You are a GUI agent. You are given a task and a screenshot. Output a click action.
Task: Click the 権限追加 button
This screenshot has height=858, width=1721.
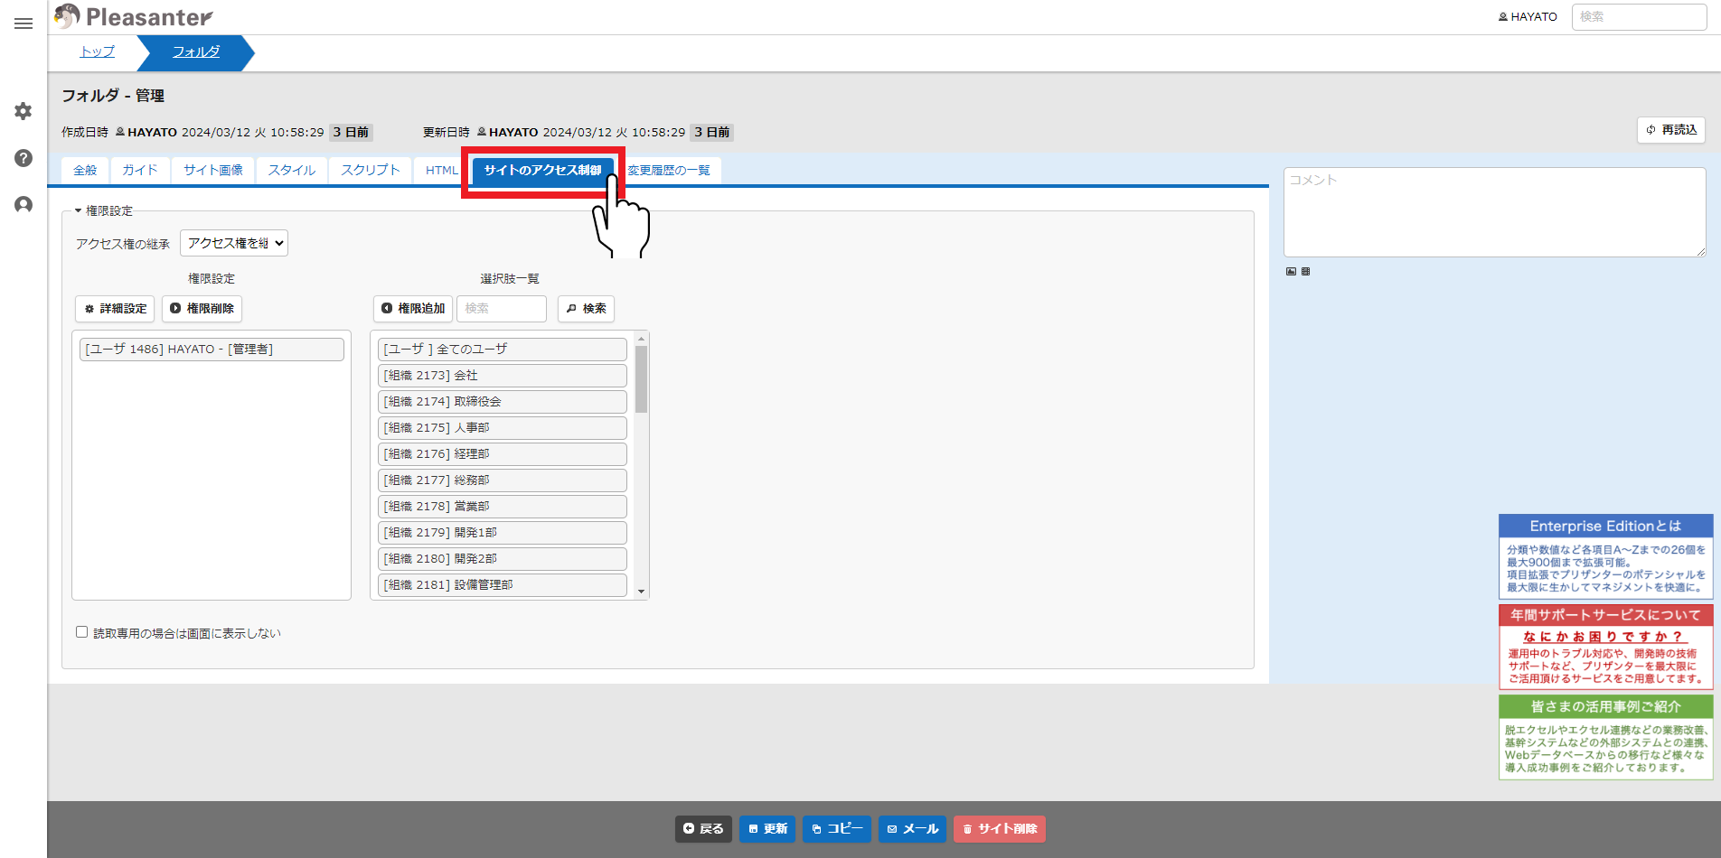413,309
